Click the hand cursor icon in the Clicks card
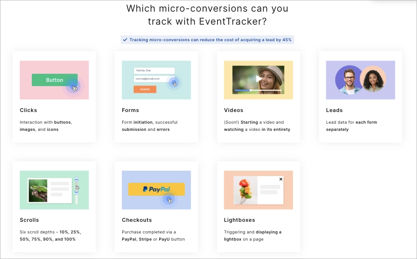This screenshot has height=259, width=417. 75,88
